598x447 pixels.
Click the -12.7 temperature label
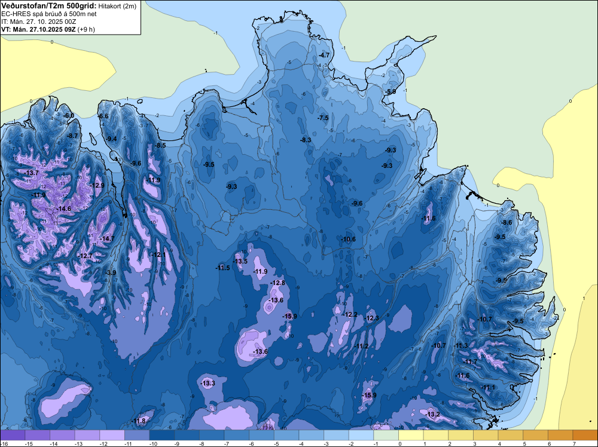point(85,256)
